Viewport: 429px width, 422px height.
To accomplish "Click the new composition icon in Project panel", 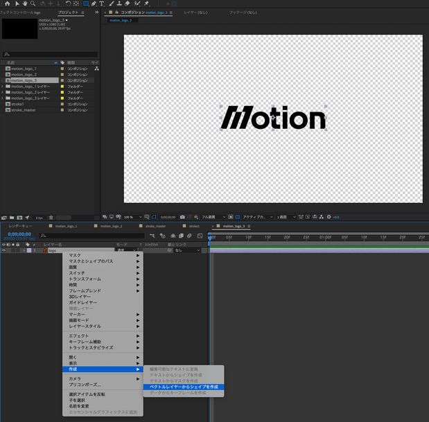I will coord(19,218).
